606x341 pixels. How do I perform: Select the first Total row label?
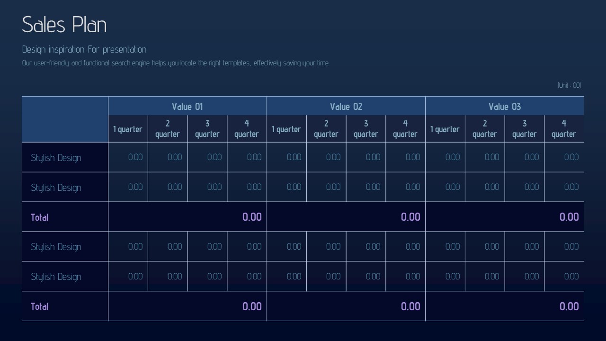[x=40, y=217]
